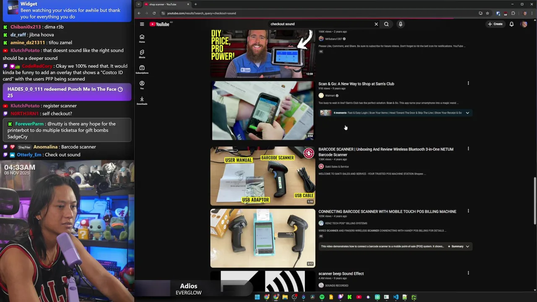Screen dimensions: 537x302
Task: Visit the MrSubaru1387 channel link
Action: (334, 39)
